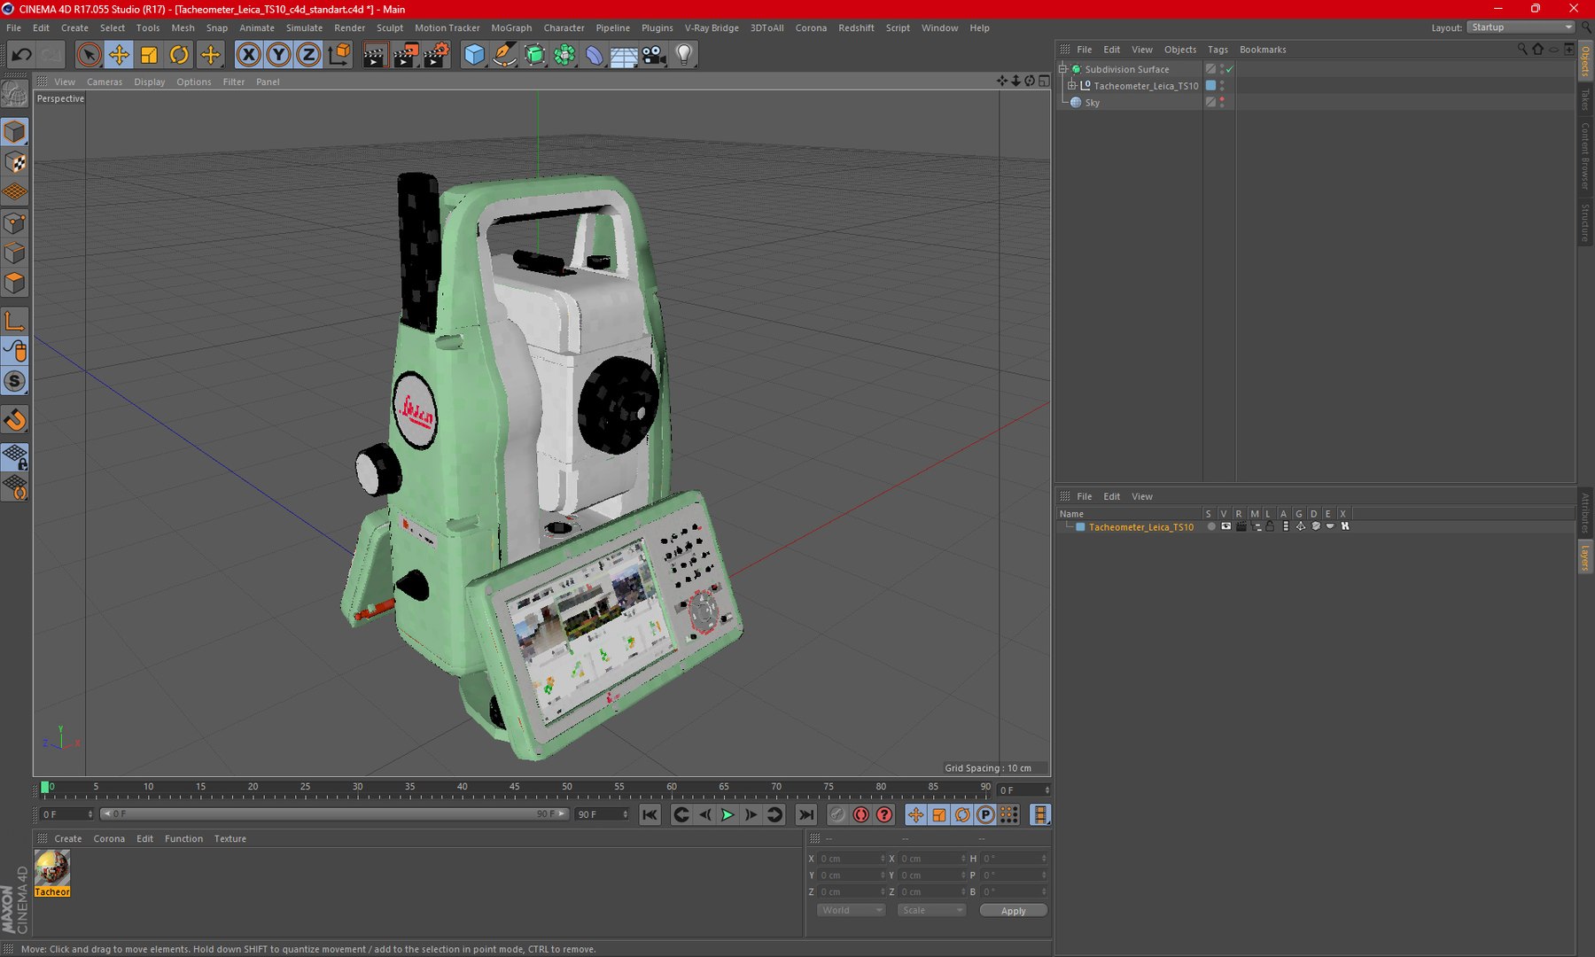Collapse the Subdivision Surface tree node

pos(1063,68)
